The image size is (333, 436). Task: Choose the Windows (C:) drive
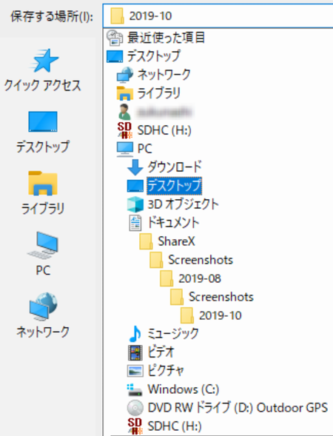[173, 389]
